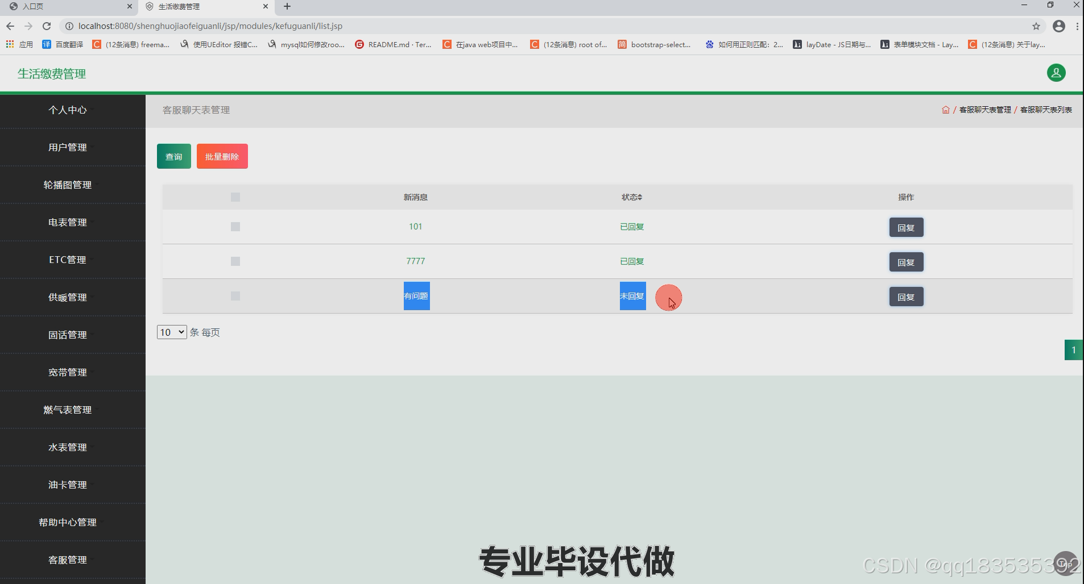Click the Top scroll-to-top button

pos(1066,564)
